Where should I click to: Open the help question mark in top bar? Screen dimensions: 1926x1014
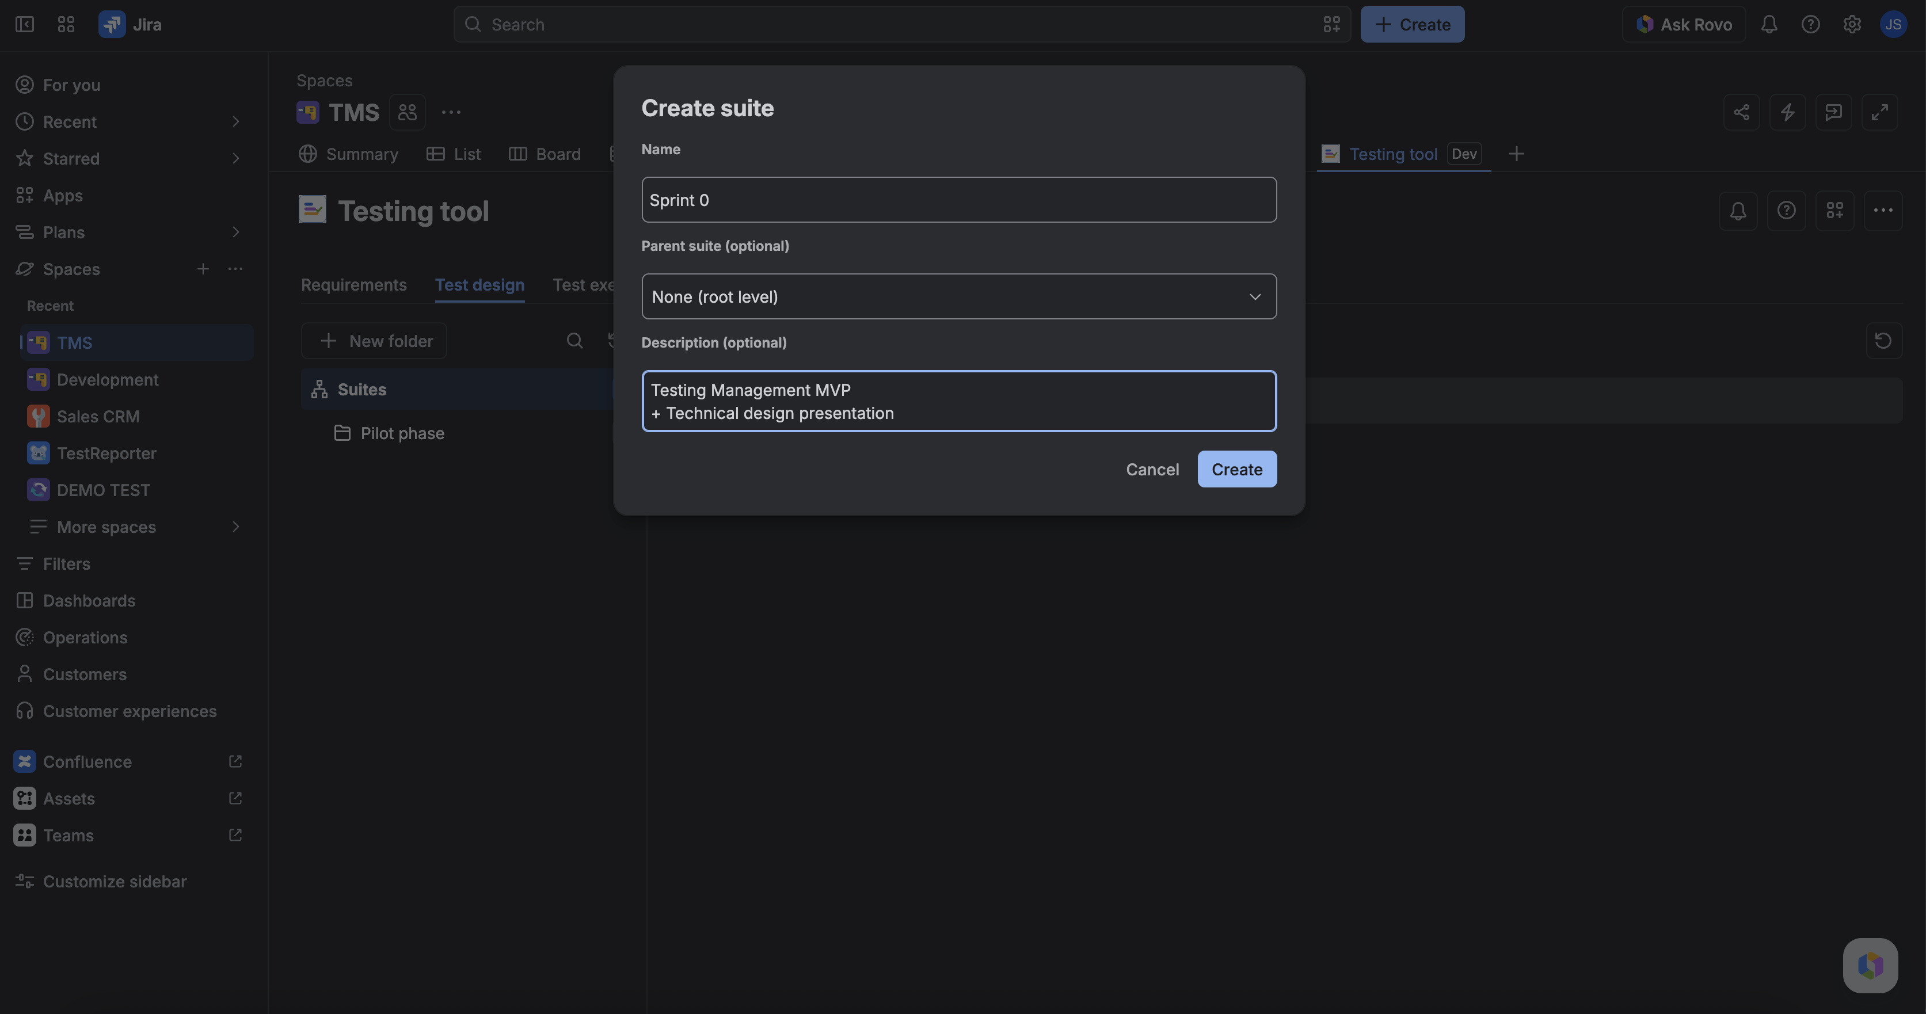pos(1810,25)
